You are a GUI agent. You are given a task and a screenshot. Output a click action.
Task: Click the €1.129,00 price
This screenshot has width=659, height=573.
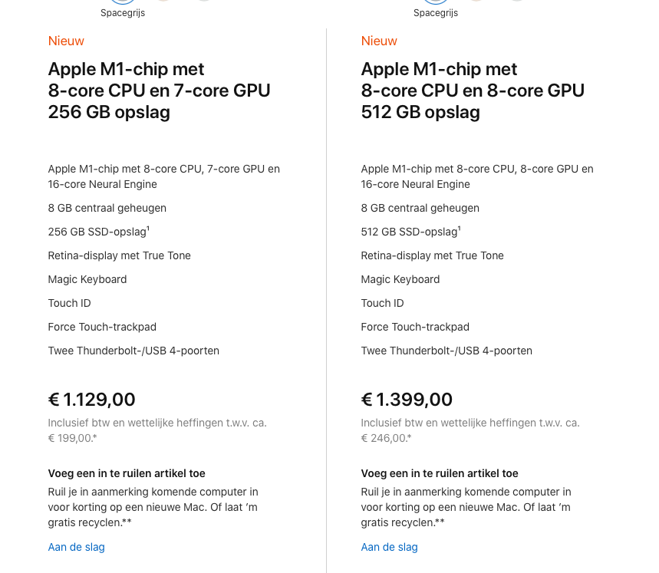coord(92,400)
